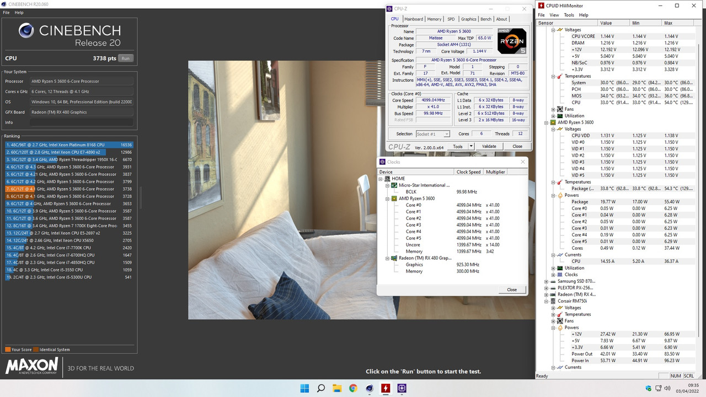Click the CPU-Z Close button
This screenshot has height=397, width=706.
[517, 146]
